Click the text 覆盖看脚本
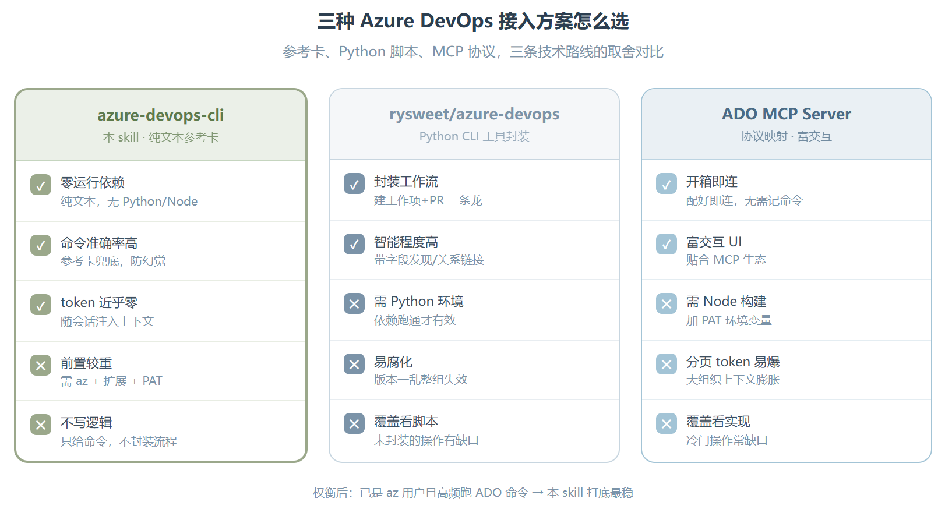 (406, 422)
